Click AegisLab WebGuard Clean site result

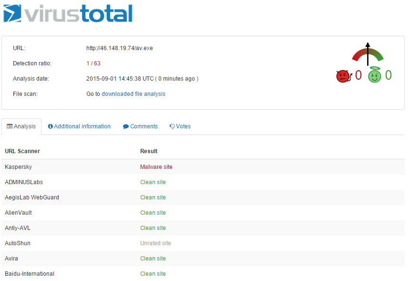153,198
